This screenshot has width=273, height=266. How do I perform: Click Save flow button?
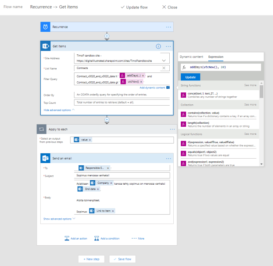[x=122, y=259]
